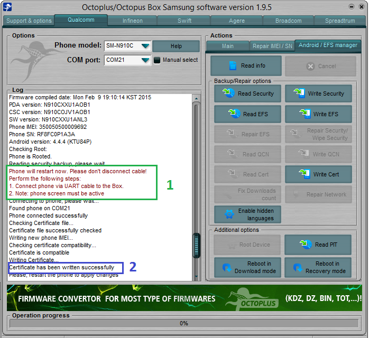Click the Cancel X icon
The height and width of the screenshot is (338, 369).
point(310,67)
